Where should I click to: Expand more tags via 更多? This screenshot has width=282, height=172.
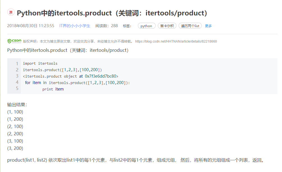(208, 26)
